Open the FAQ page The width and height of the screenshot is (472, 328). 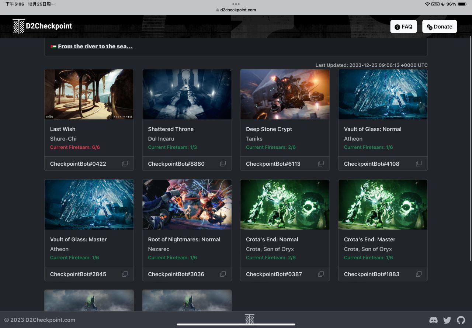click(403, 27)
